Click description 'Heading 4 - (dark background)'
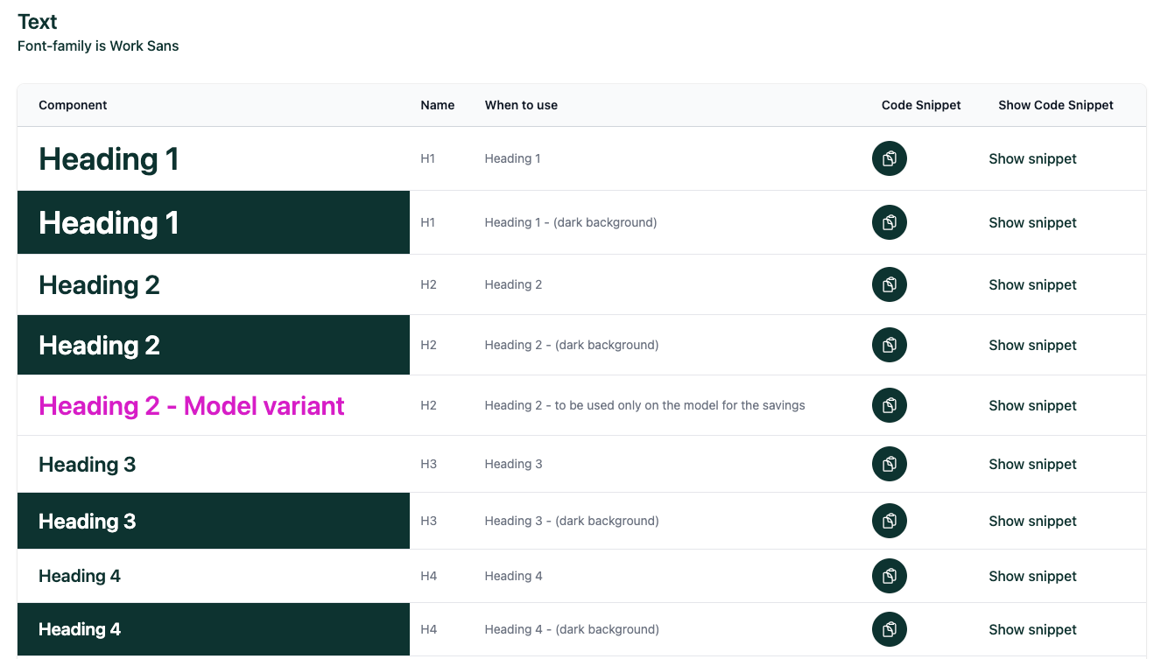The width and height of the screenshot is (1154, 659). point(572,629)
